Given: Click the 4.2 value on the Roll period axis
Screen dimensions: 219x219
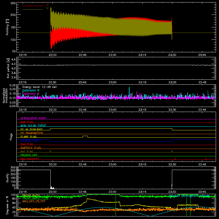Looking at the screenshot, I should 13,64.
